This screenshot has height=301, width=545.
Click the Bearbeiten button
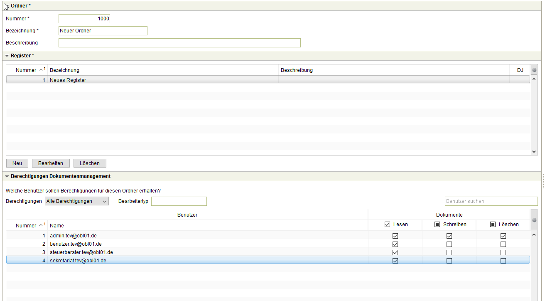tap(51, 163)
